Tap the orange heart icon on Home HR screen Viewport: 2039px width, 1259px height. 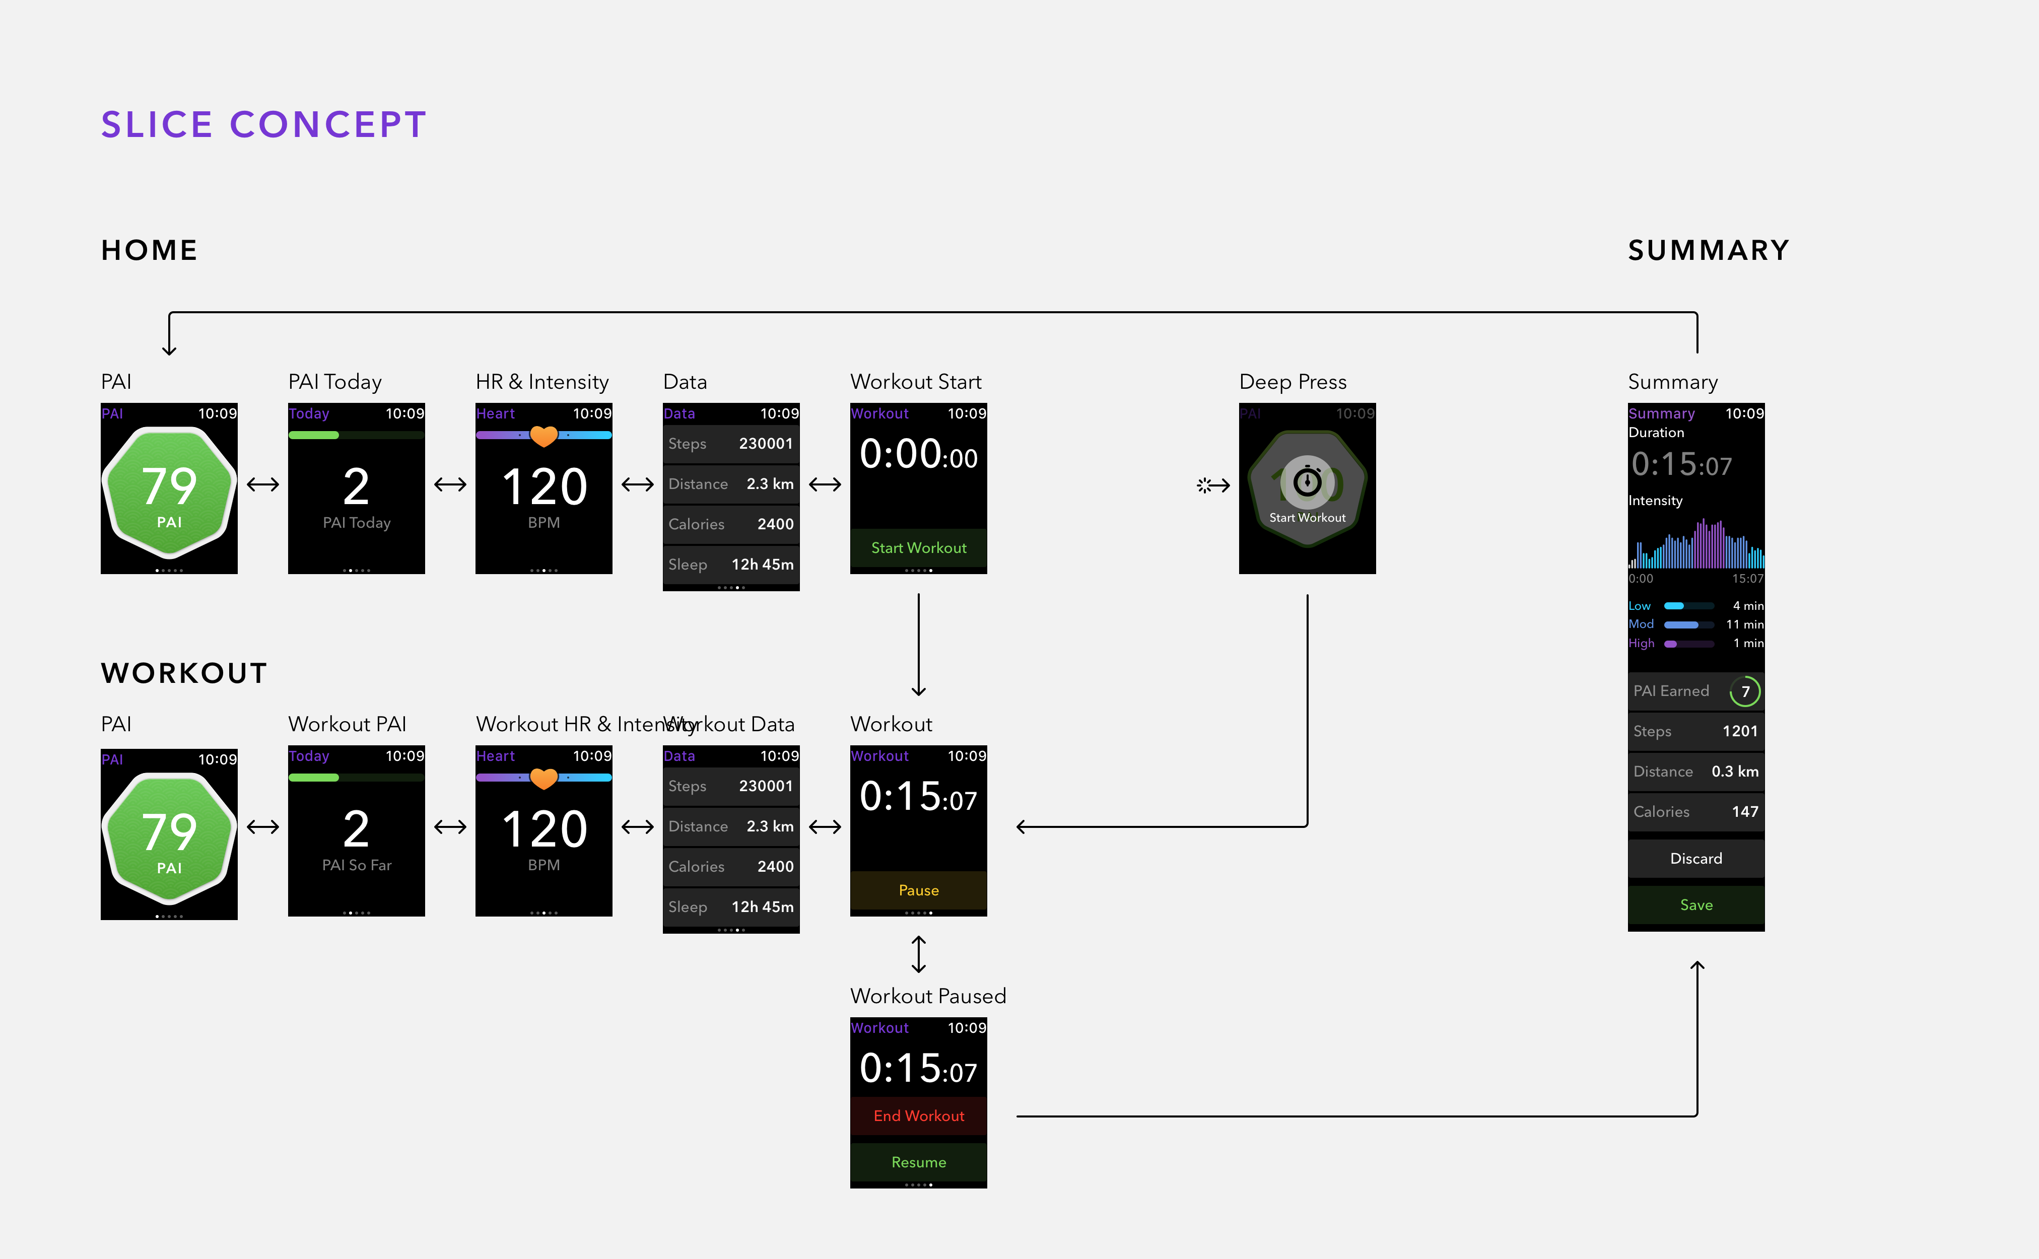(x=543, y=436)
